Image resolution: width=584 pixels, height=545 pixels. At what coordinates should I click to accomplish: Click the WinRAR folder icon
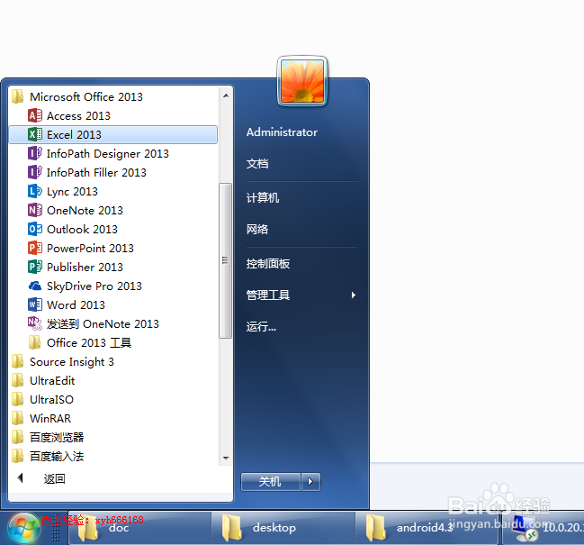(17, 418)
